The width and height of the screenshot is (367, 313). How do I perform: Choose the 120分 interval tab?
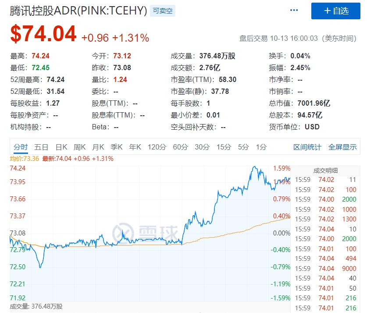[x=157, y=147]
